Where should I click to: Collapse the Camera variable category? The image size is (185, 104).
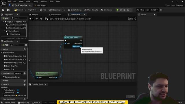click(1, 88)
